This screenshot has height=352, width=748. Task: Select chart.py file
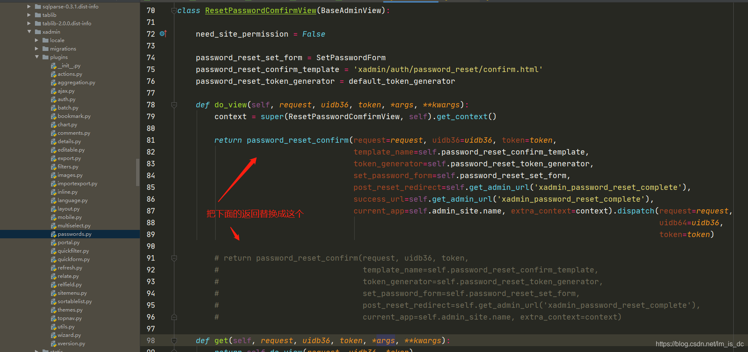click(x=67, y=125)
